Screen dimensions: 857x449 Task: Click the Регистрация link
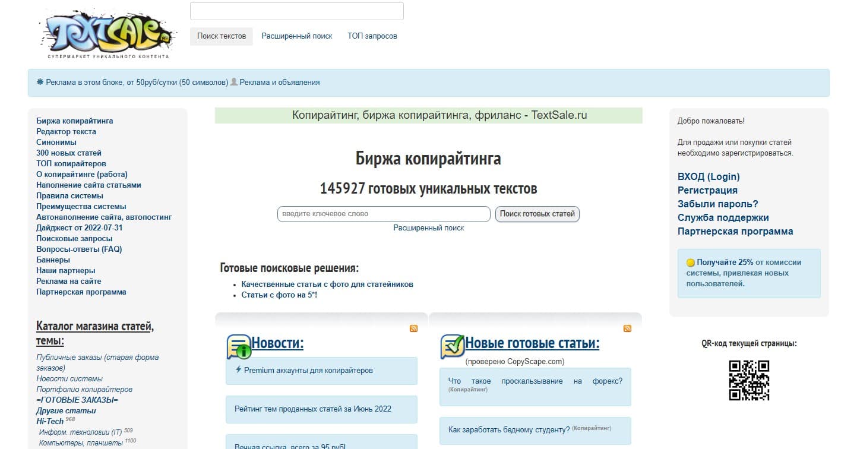[707, 191]
